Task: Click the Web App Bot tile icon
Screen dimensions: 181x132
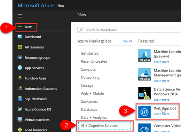Action: pyautogui.click(x=144, y=112)
